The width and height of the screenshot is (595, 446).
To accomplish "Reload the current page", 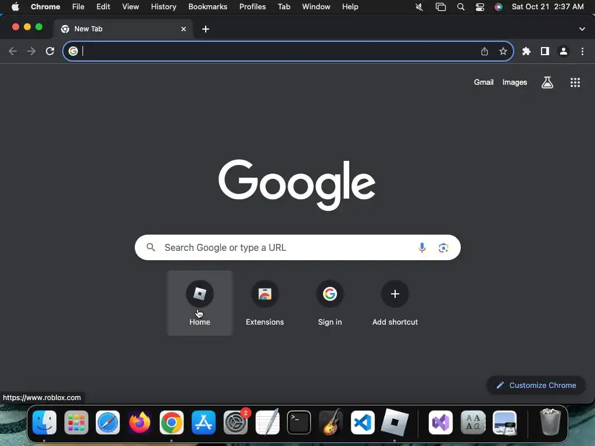I will (50, 51).
